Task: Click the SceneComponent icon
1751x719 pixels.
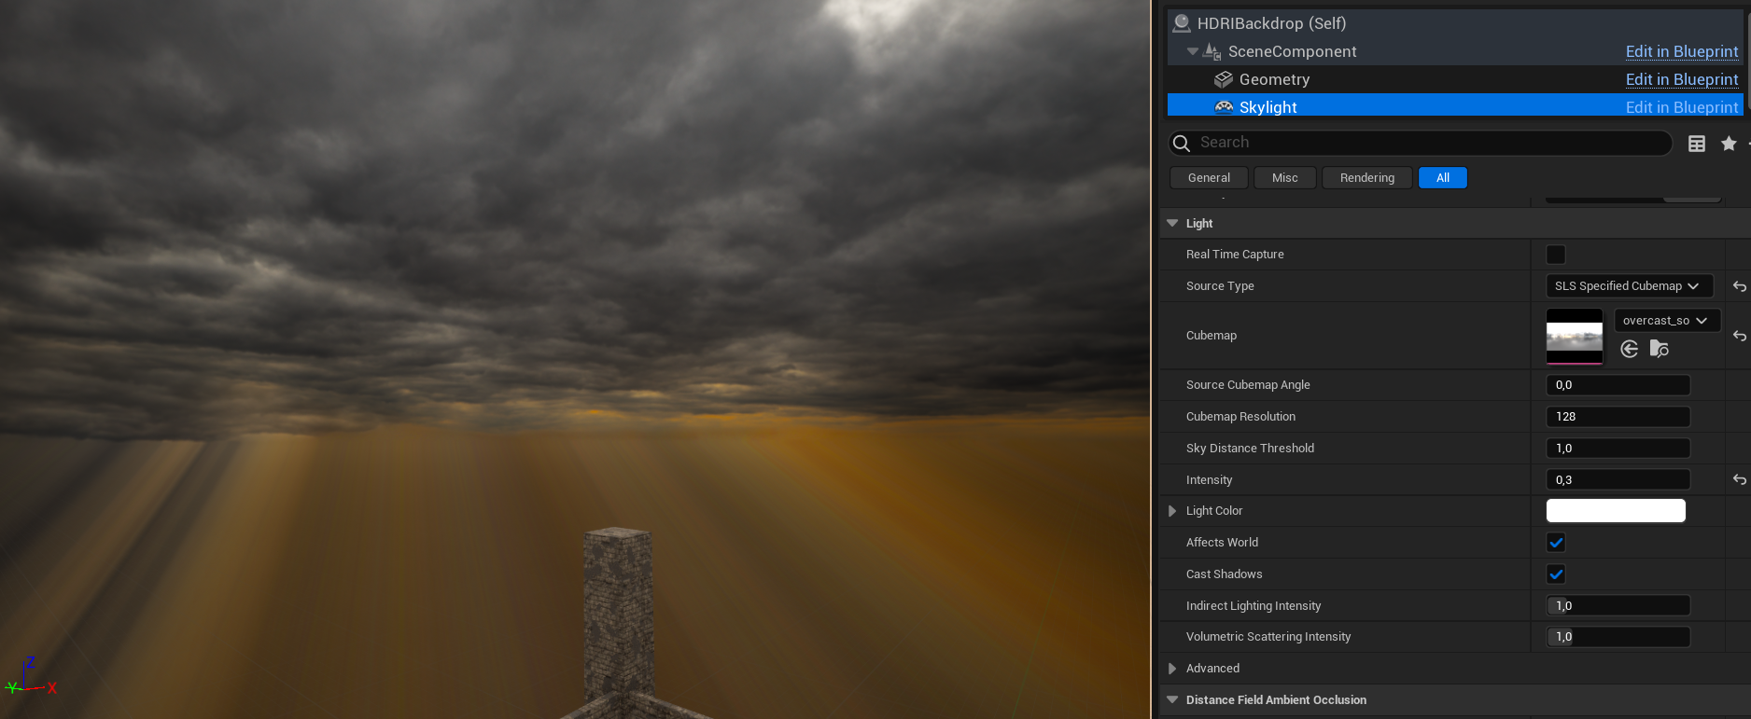Action: click(x=1212, y=51)
